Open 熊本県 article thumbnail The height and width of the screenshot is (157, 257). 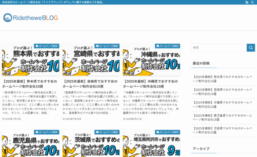[31, 60]
